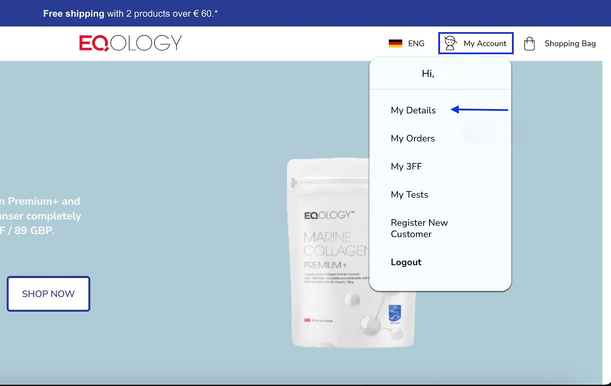
Task: Go to My Tests
Action: [x=409, y=195]
